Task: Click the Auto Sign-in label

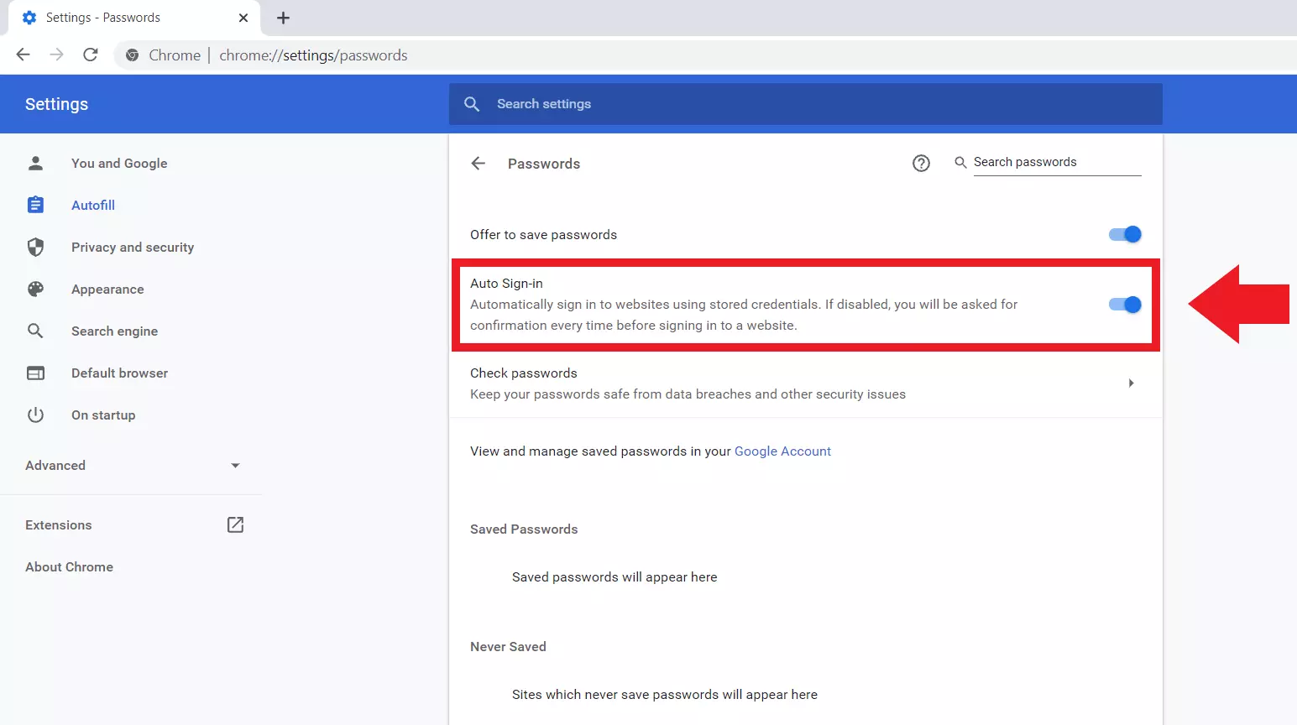Action: tap(506, 284)
